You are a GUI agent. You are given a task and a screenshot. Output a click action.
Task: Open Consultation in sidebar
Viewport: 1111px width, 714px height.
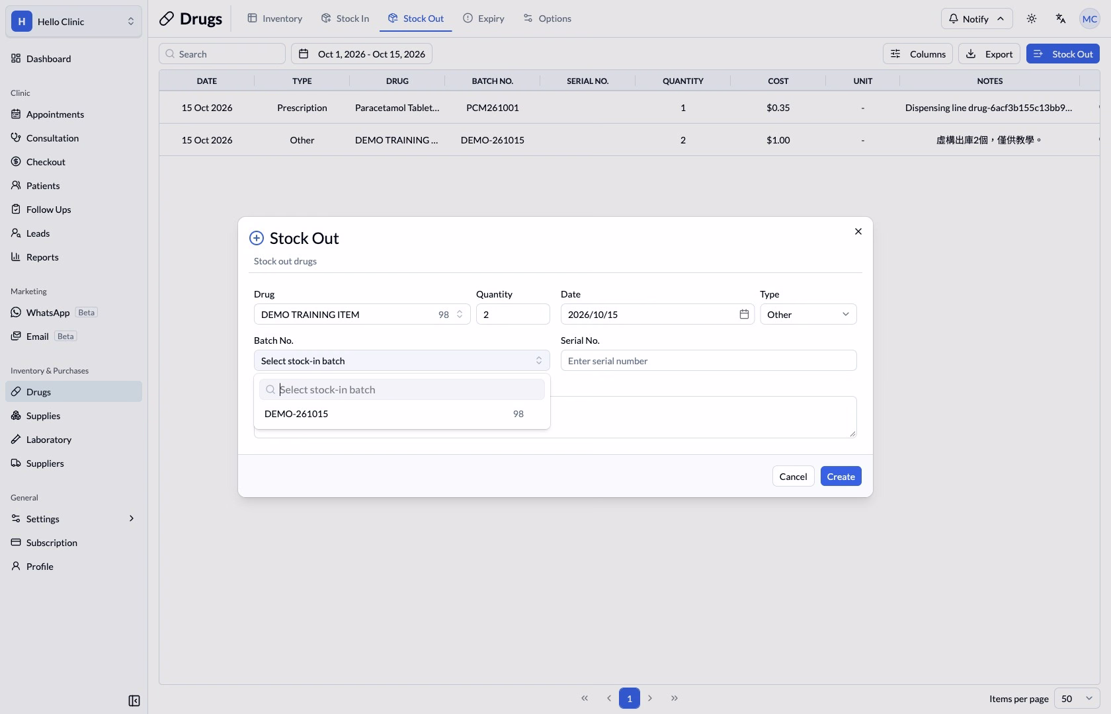[x=73, y=138]
